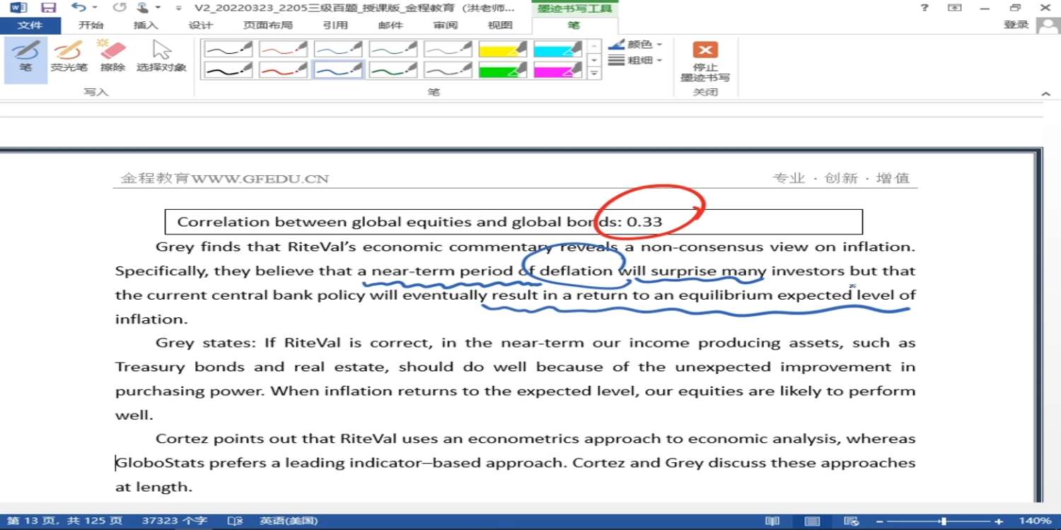Screen dimensions: 1061x530
Task: Expand the pen gallery's More arrow
Action: point(595,73)
